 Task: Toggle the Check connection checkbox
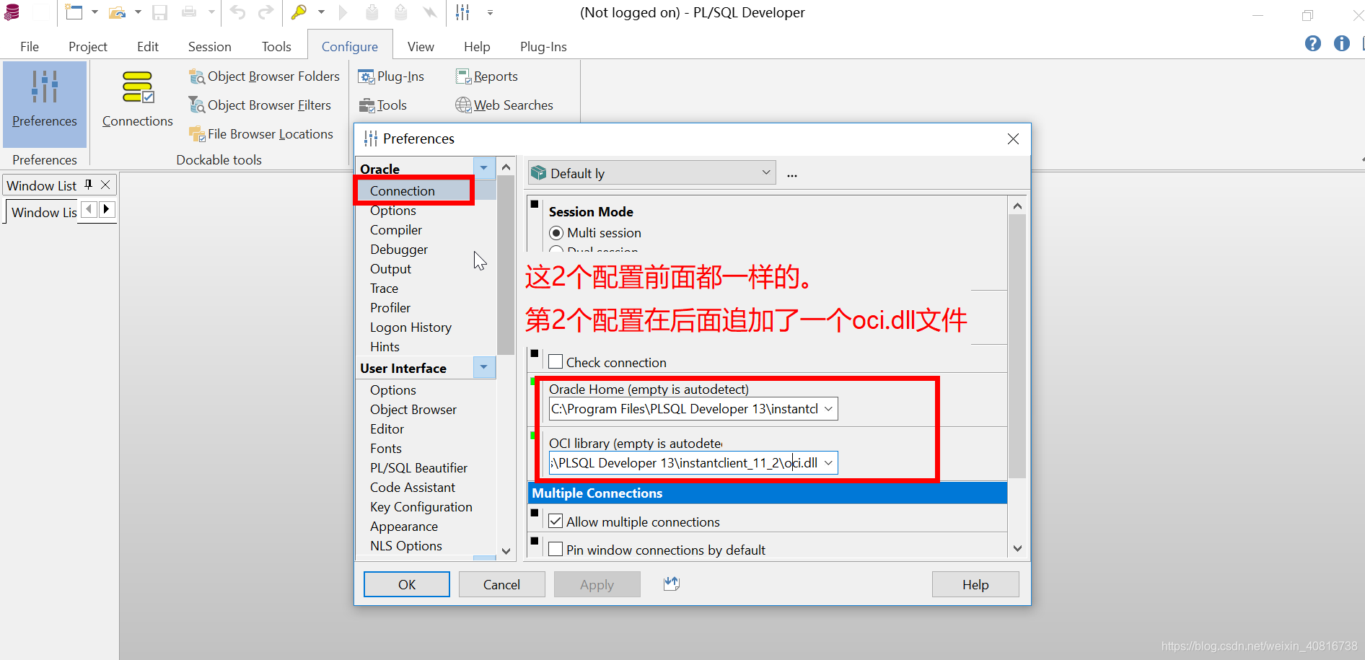[x=556, y=361]
